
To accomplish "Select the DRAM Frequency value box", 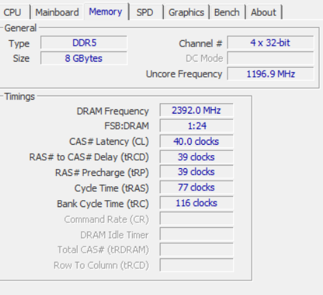I will coord(196,110).
